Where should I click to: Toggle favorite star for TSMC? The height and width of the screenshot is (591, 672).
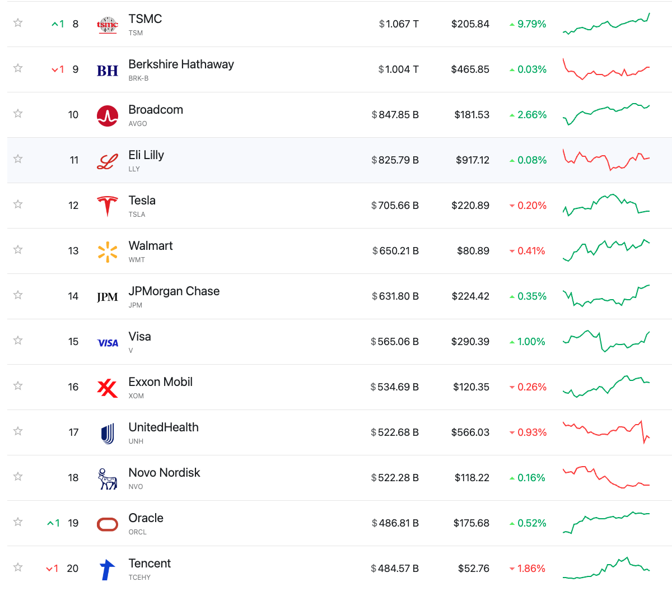[18, 23]
